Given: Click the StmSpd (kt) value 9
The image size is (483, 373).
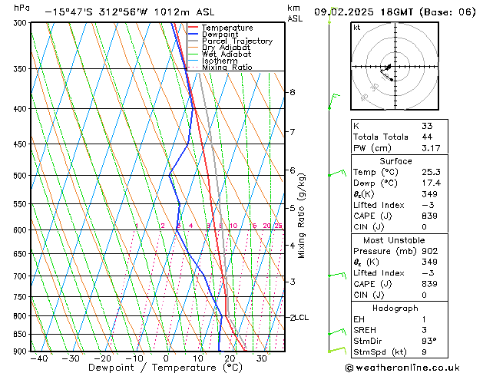Looking at the screenshot, I should [424, 352].
